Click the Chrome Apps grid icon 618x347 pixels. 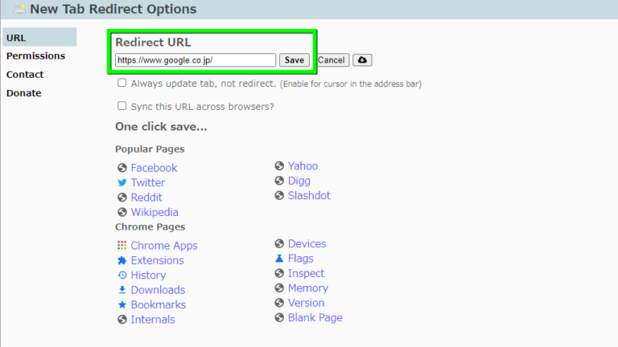point(122,246)
